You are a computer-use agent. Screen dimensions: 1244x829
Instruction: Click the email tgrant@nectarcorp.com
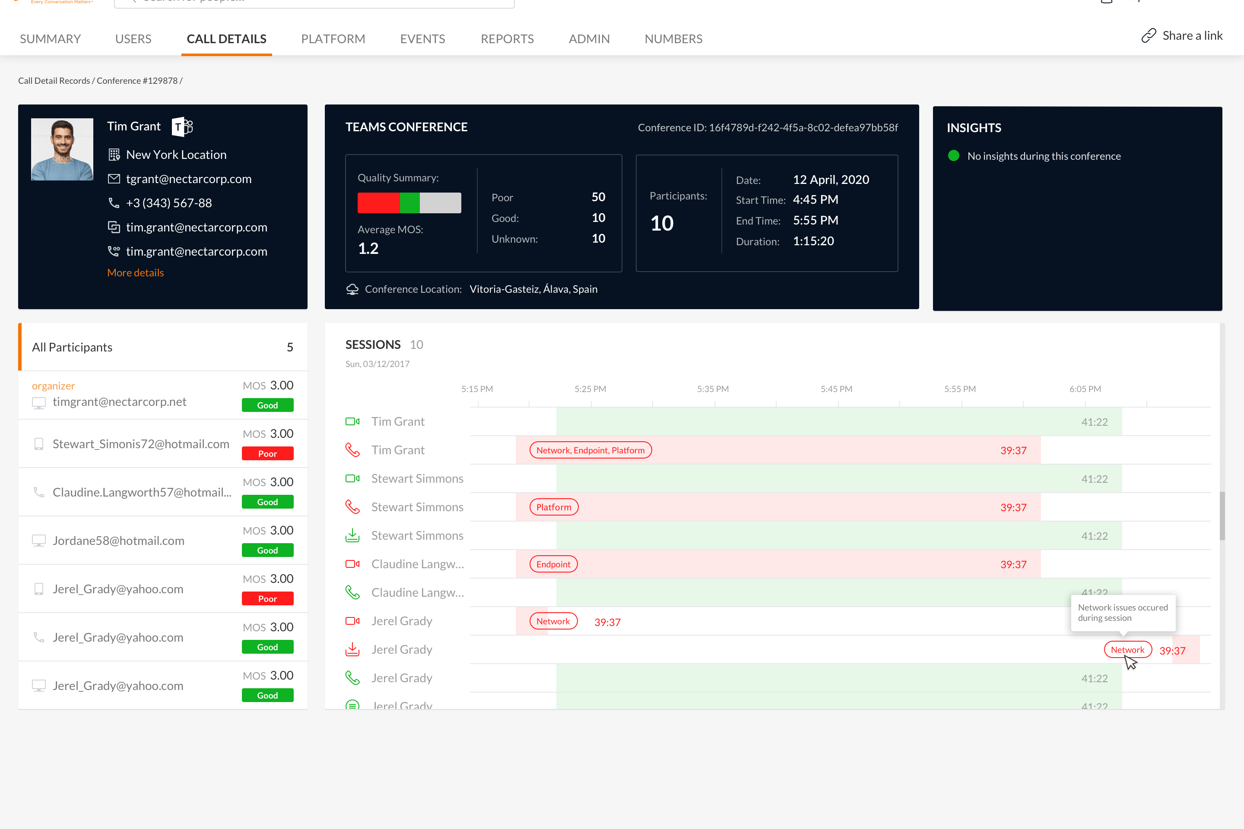click(x=189, y=179)
